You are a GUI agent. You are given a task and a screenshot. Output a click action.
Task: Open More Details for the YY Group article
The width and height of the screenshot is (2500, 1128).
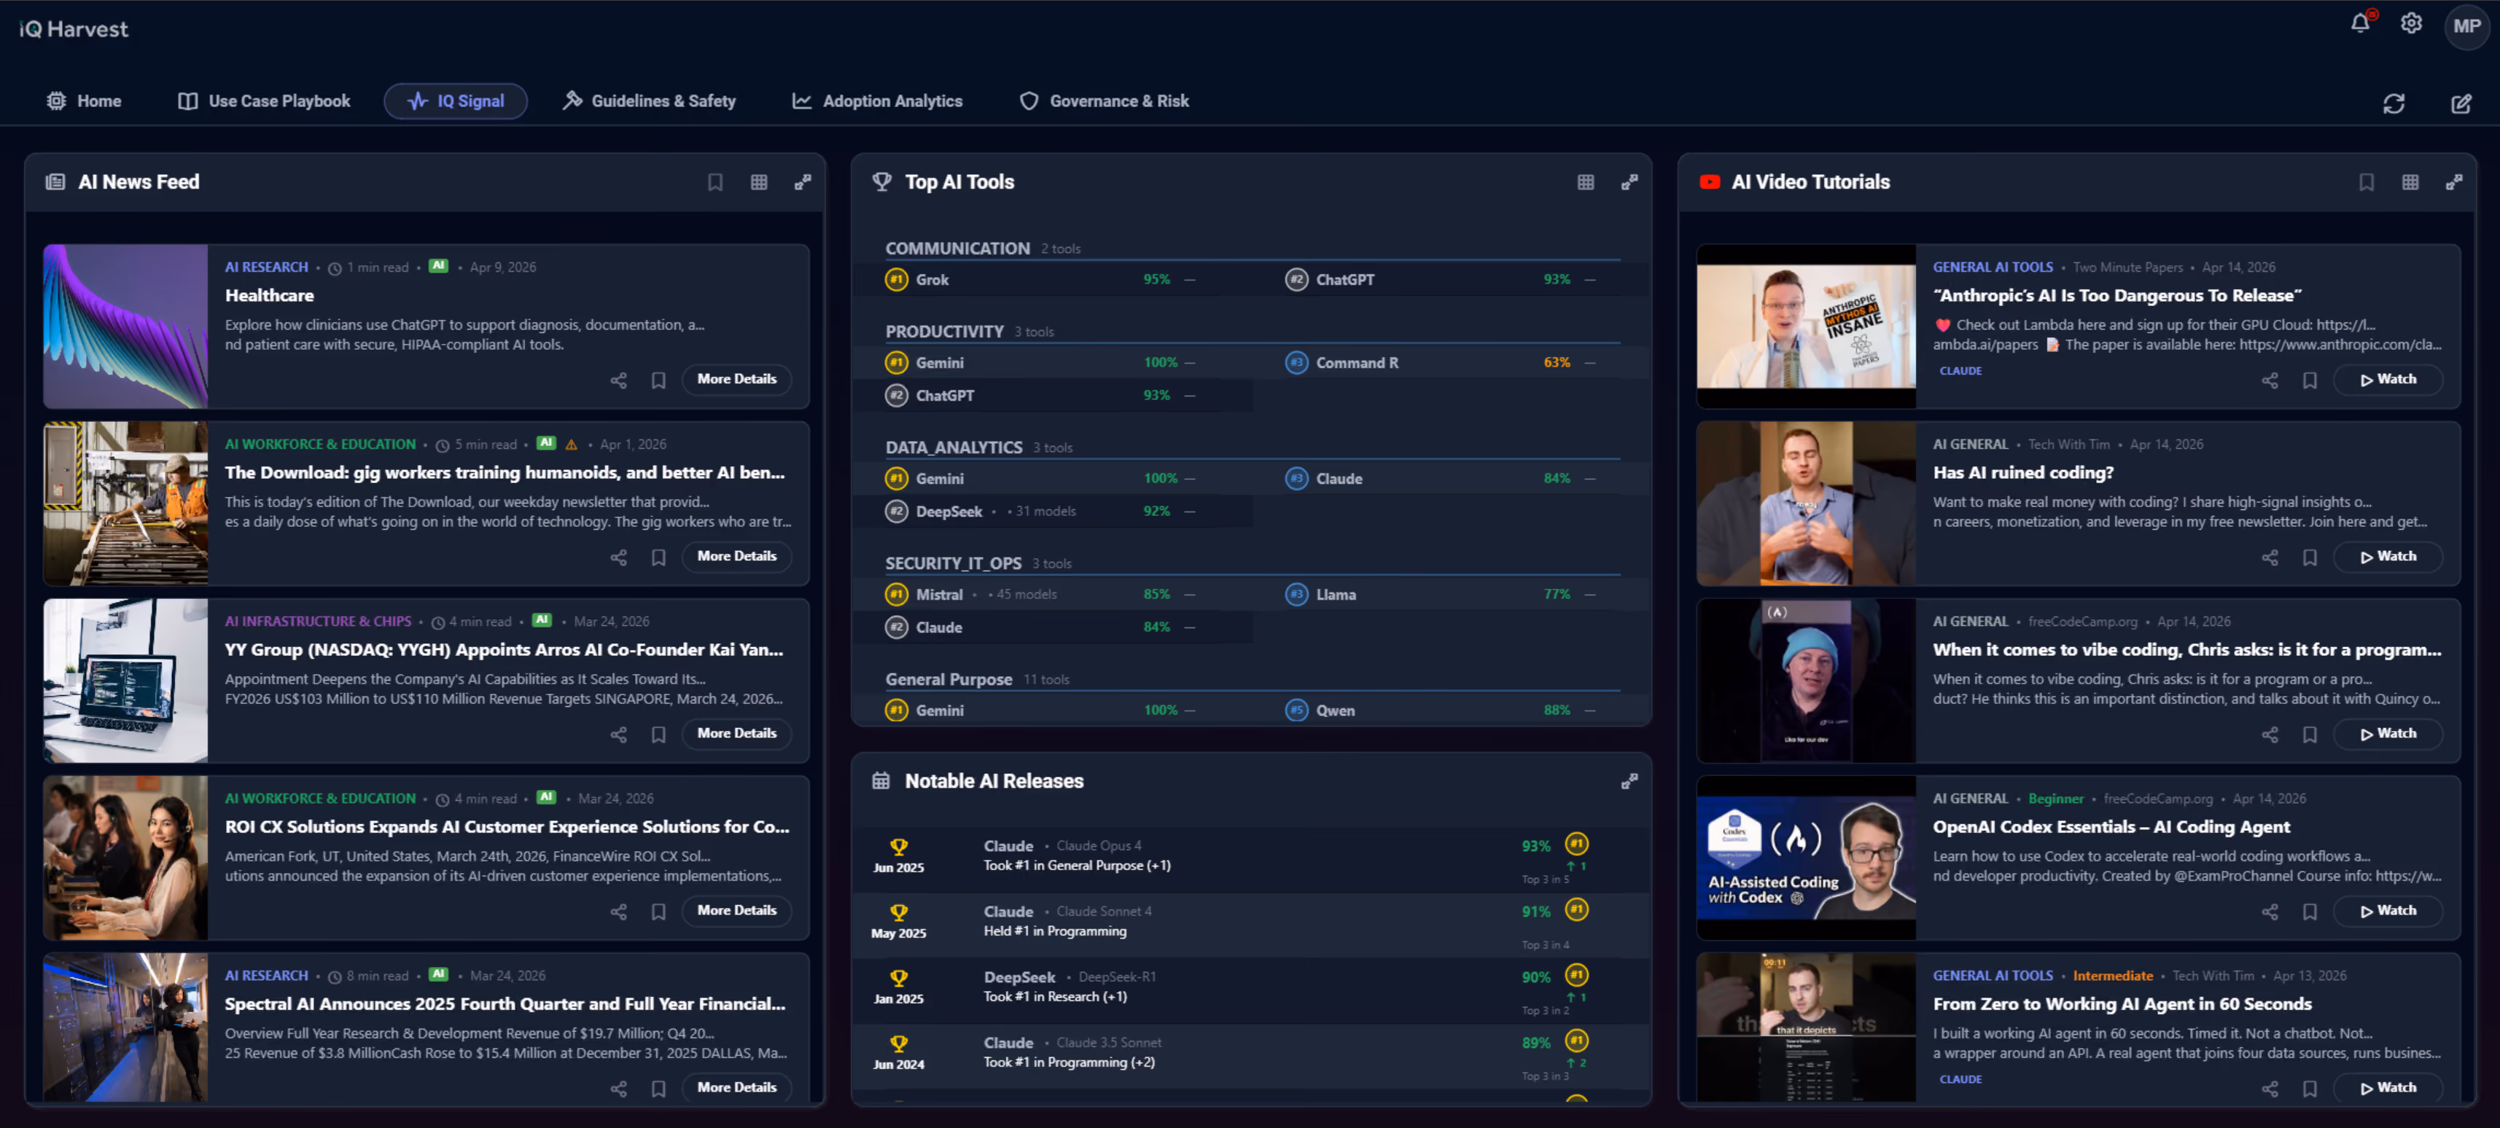[x=736, y=733]
